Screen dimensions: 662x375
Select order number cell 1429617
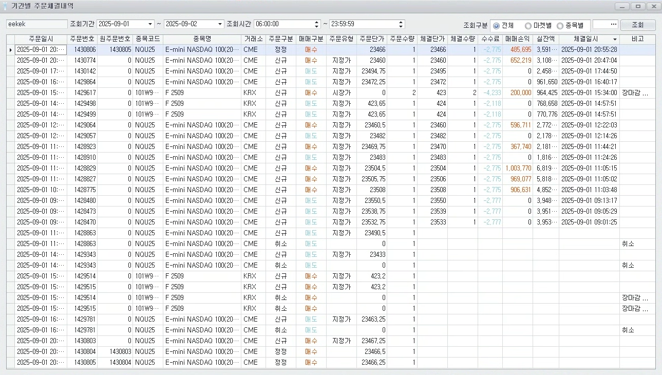82,93
